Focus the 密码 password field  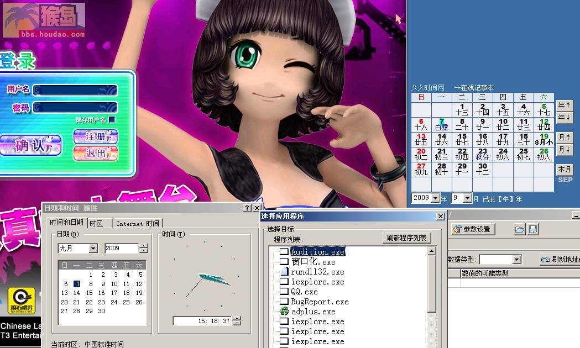point(75,108)
